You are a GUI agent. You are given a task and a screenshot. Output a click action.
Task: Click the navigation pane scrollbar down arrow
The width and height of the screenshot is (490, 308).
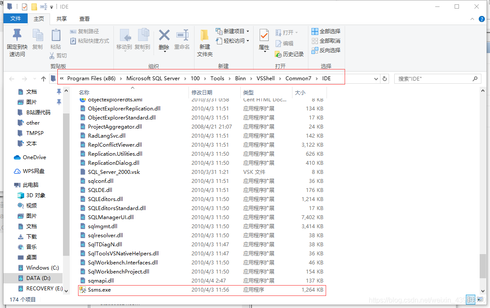tap(66, 291)
